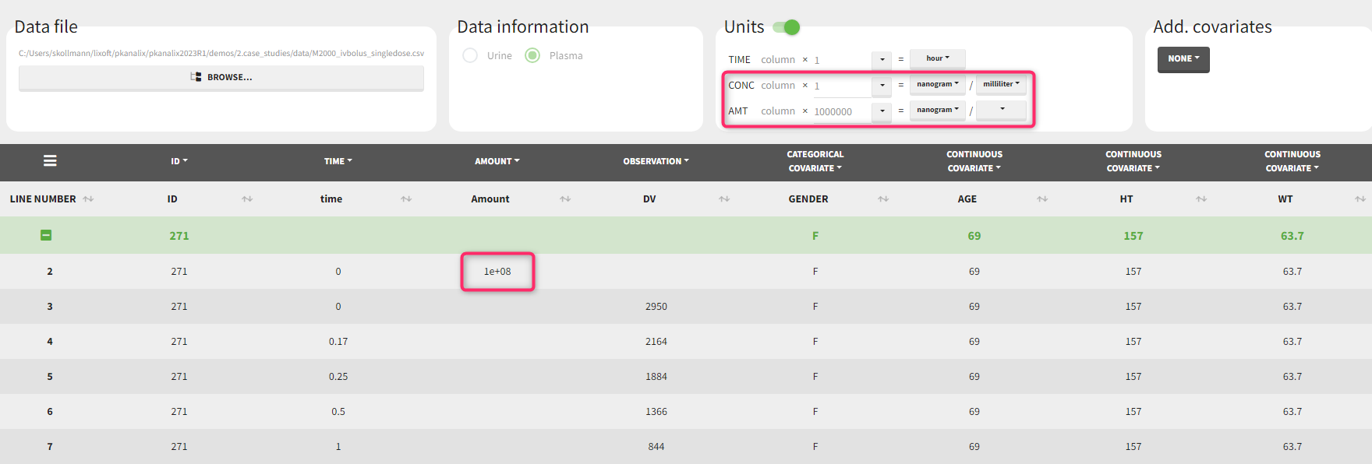This screenshot has width=1372, height=464.
Task: Click the BROWSE button for data file
Action: click(221, 77)
